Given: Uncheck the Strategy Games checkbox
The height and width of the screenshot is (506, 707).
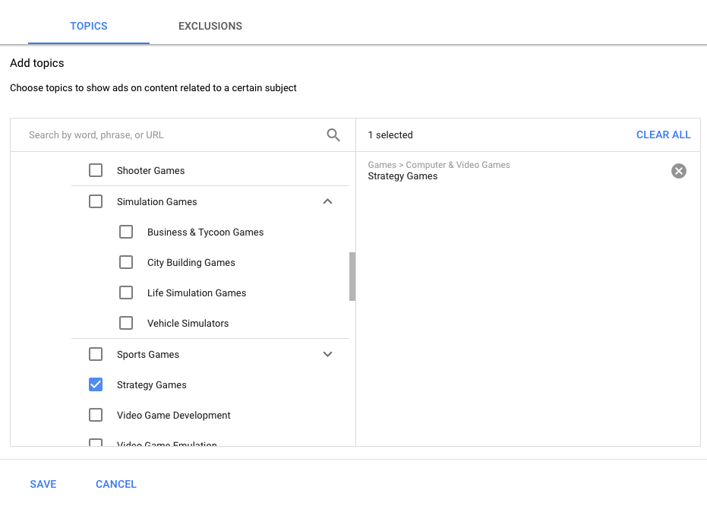Looking at the screenshot, I should pos(96,385).
